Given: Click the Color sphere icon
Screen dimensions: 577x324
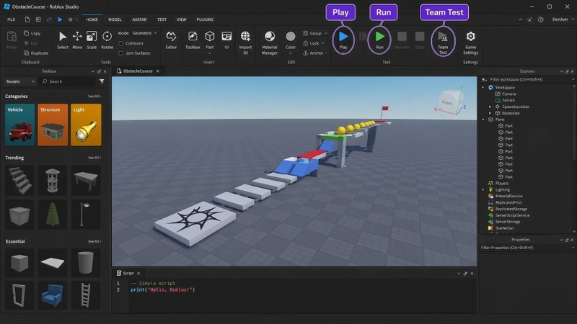Looking at the screenshot, I should point(291,37).
